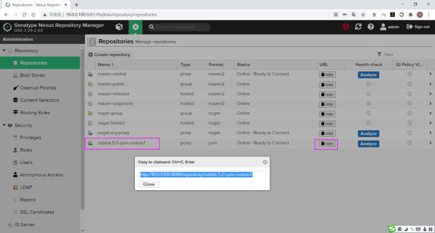435x233 pixels.
Task: Open Cleanup Policies
Action: (38, 88)
